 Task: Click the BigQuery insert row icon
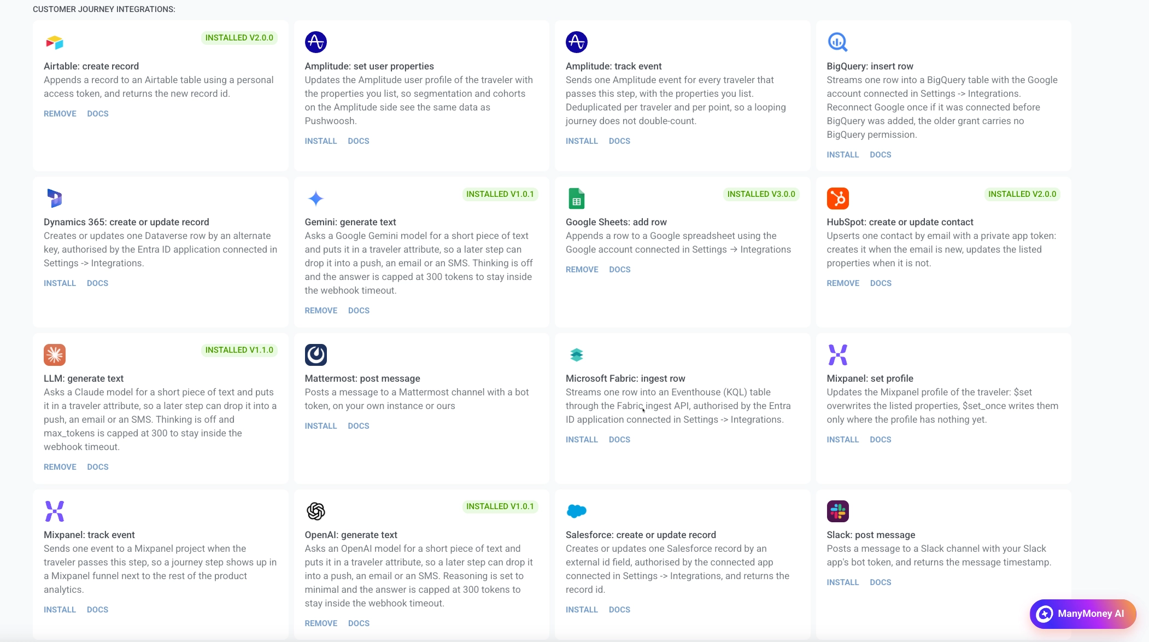tap(837, 42)
